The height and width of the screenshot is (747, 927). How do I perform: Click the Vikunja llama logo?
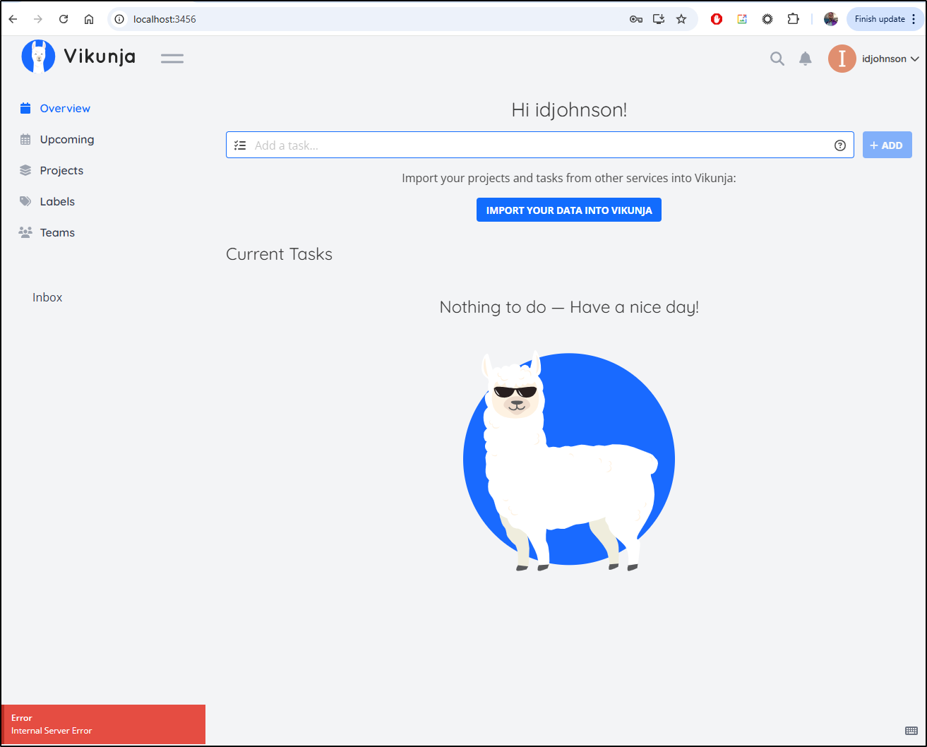38,56
